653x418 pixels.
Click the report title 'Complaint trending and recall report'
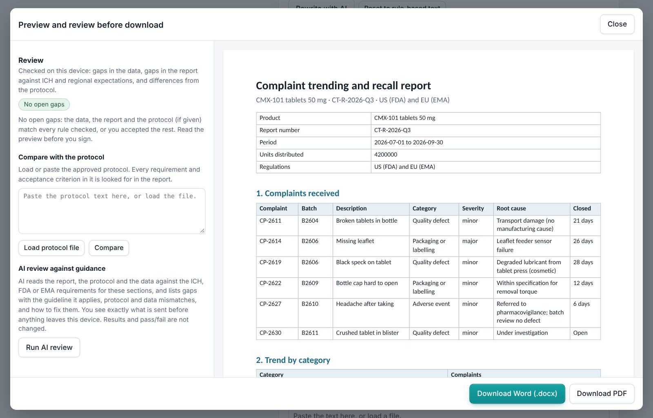(343, 86)
